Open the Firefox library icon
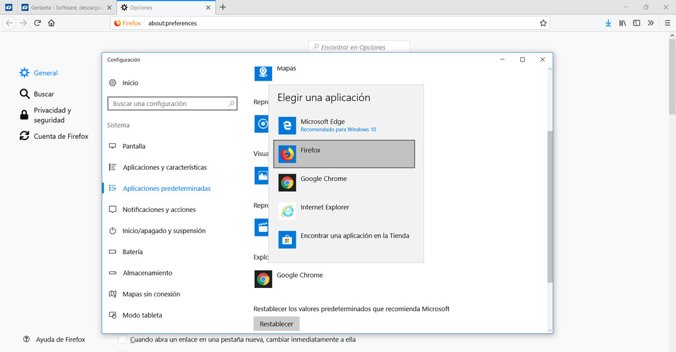This screenshot has height=352, width=676. (x=622, y=23)
